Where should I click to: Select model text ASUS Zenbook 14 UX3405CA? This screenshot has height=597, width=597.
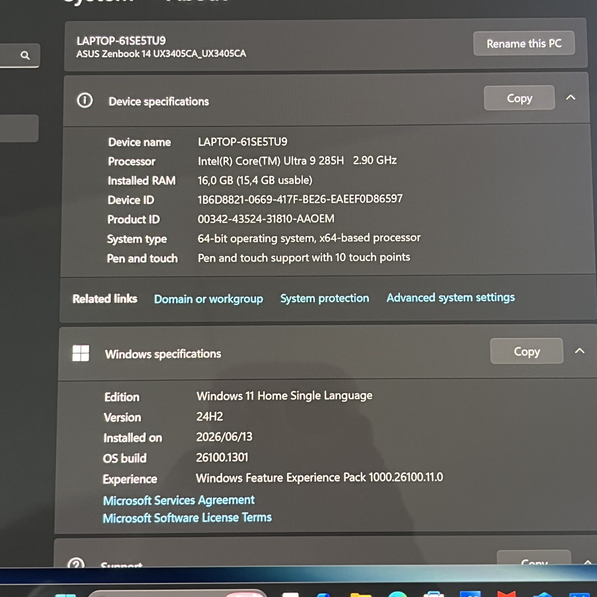click(161, 53)
